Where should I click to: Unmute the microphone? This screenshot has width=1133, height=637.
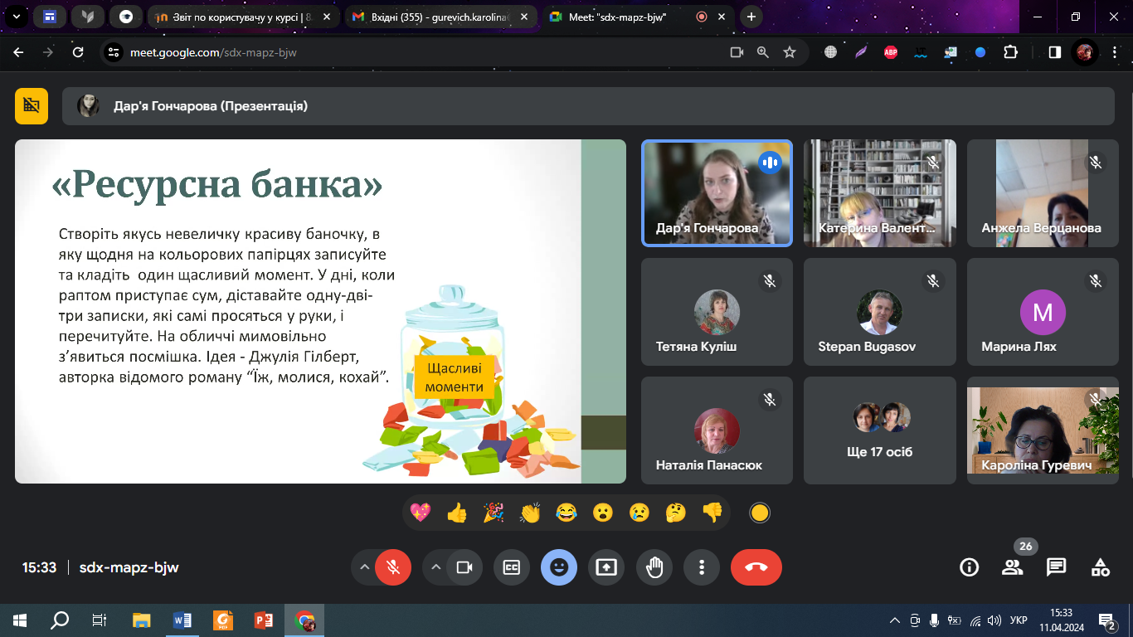coord(393,567)
